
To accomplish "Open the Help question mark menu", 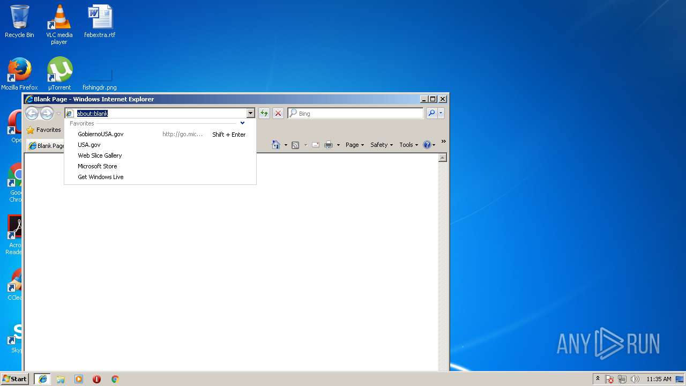I will pyautogui.click(x=429, y=145).
